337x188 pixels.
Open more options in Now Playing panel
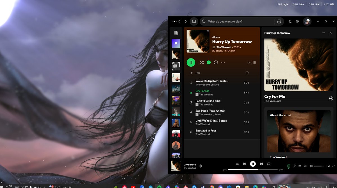323,33
